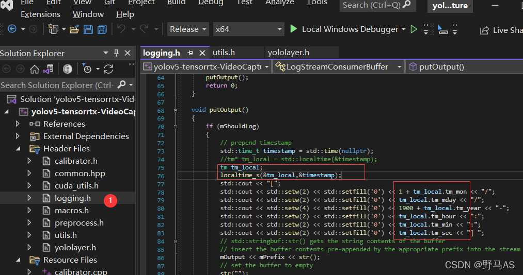This screenshot has width=523, height=275.
Task: Expand the References tree node
Action: [18, 124]
